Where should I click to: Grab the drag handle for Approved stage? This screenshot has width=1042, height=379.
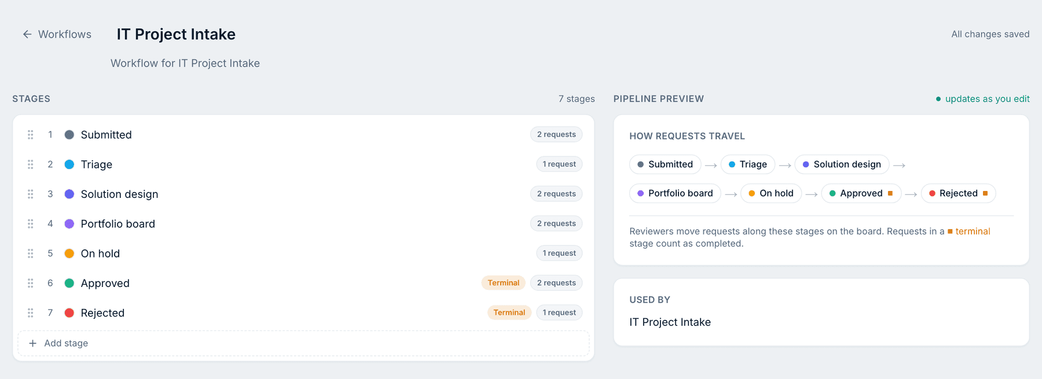click(x=31, y=283)
